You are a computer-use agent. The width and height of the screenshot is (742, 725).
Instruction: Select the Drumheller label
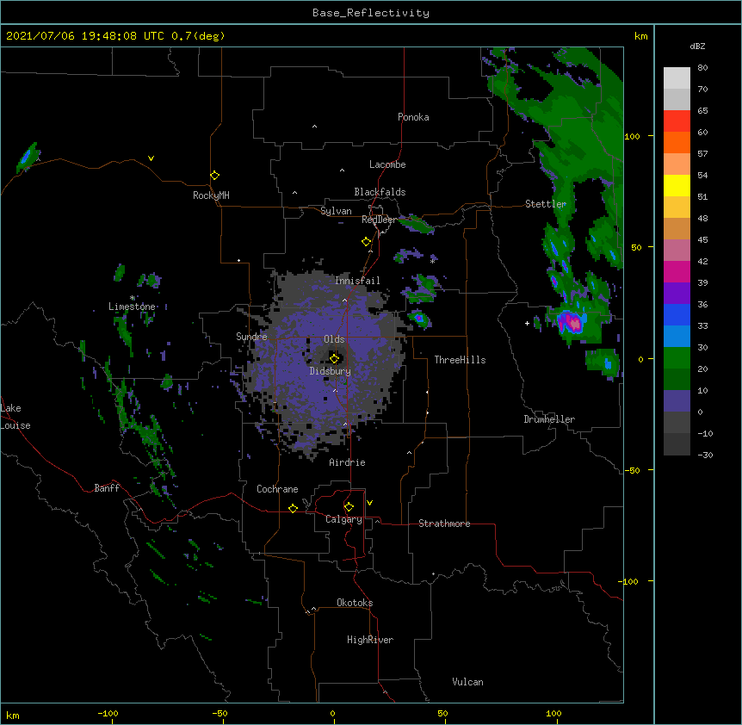[x=549, y=419]
